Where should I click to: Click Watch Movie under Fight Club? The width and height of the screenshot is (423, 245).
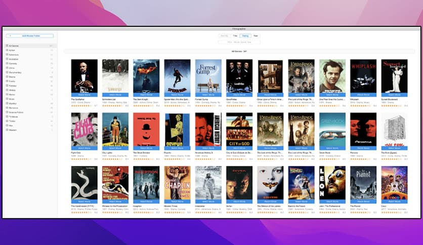click(x=84, y=148)
